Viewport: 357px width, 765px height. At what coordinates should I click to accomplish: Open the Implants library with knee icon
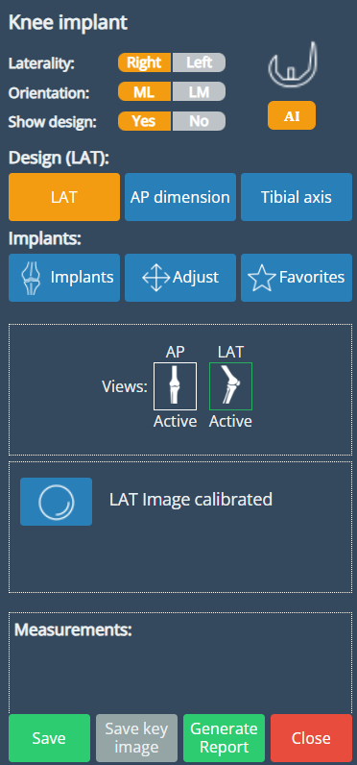click(63, 278)
